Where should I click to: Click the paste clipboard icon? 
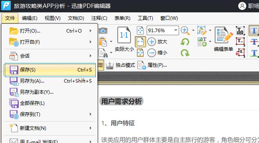coord(103,42)
